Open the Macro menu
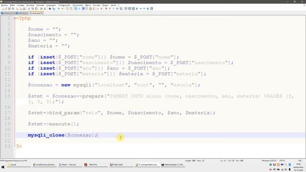306x172 pixels. click(88, 5)
